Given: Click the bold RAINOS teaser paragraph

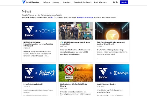Looking at the screenshot, I should click(x=75, y=52).
